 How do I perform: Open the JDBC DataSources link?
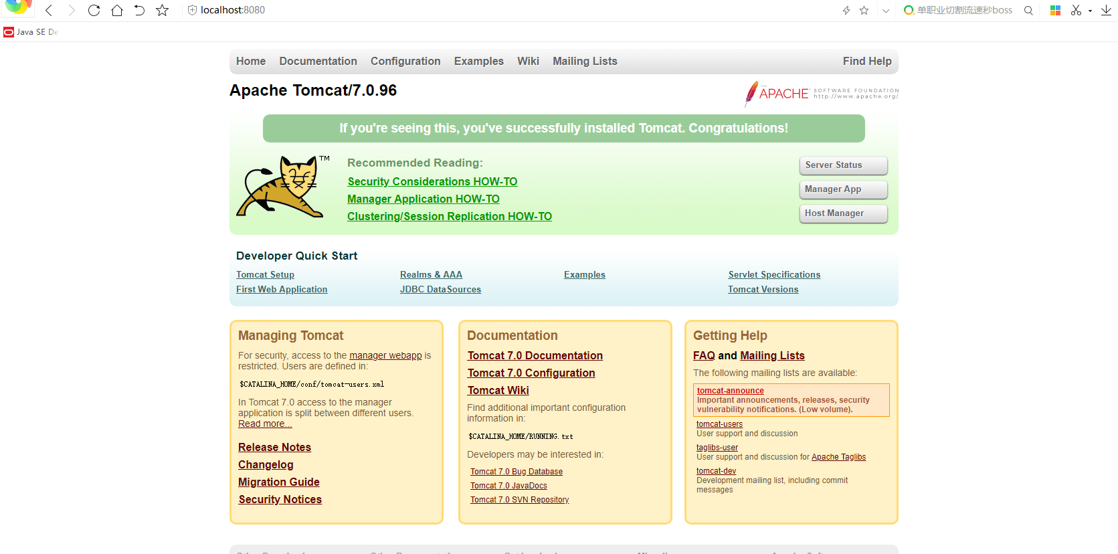pos(440,289)
